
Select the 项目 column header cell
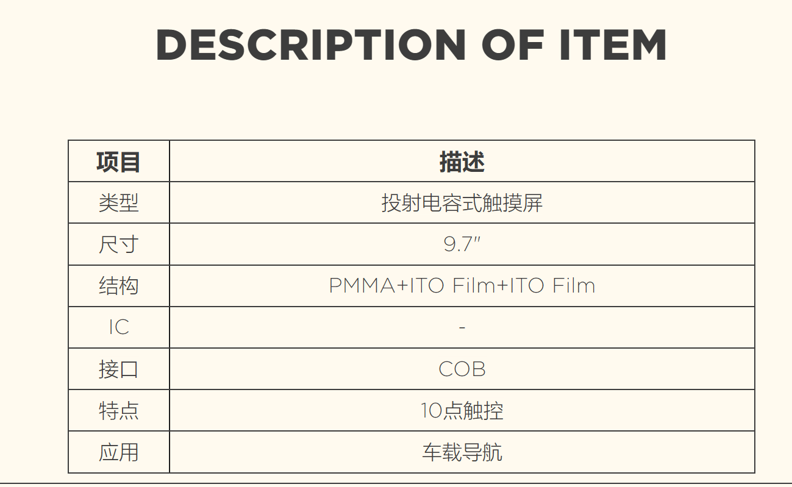(x=119, y=162)
